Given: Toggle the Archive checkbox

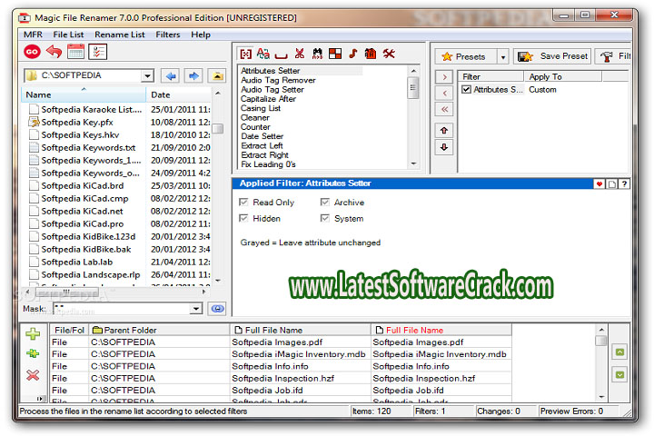Looking at the screenshot, I should click(x=325, y=203).
